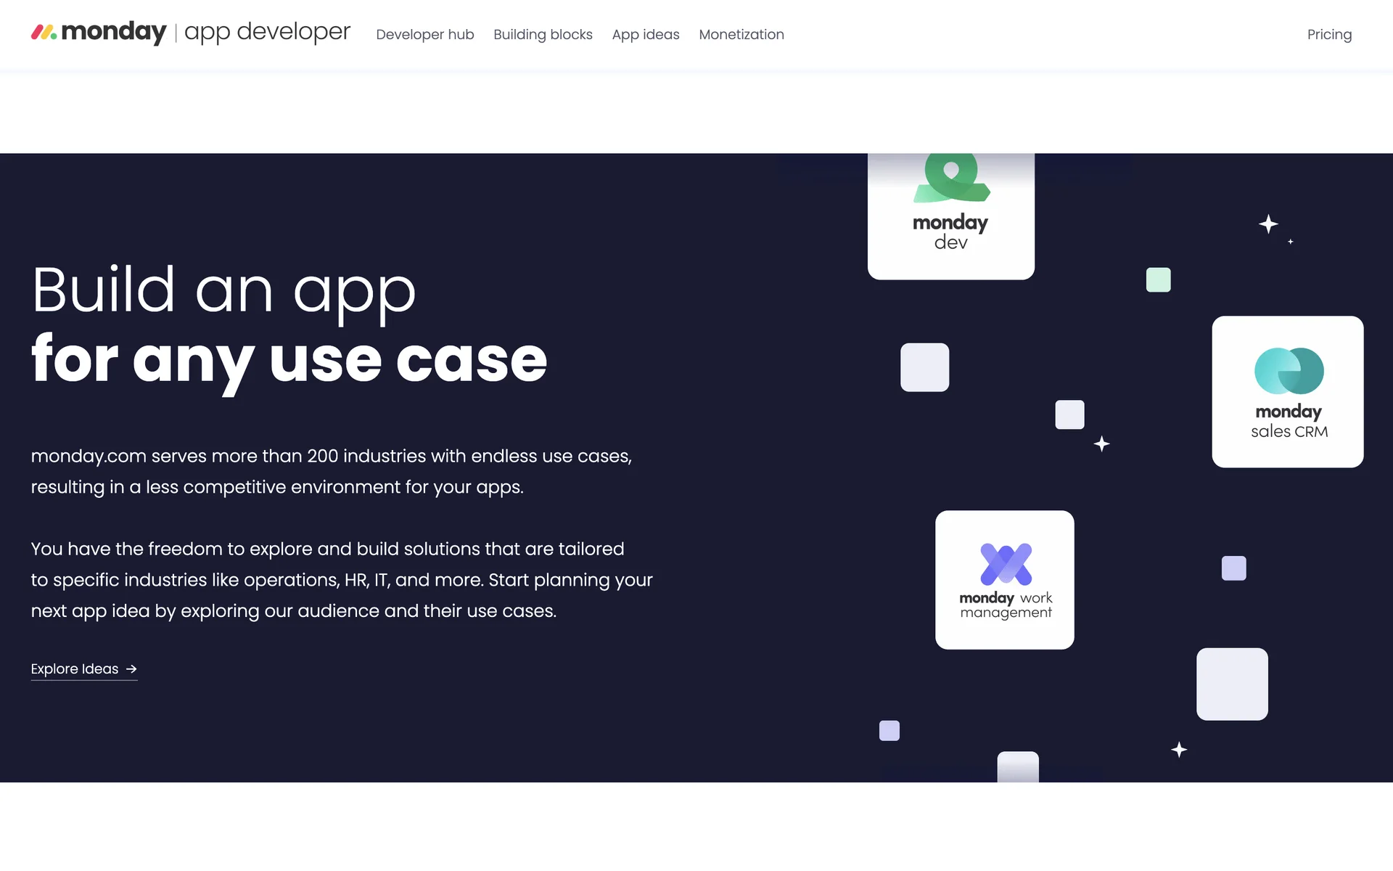Click the large white square near bottom right
The image size is (1393, 871).
[1232, 684]
